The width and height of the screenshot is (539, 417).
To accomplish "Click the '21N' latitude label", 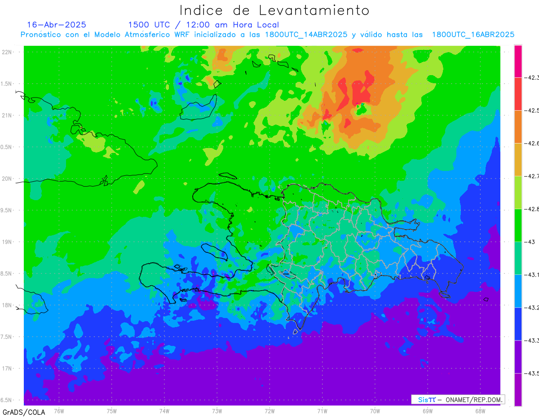I will pos(7,115).
